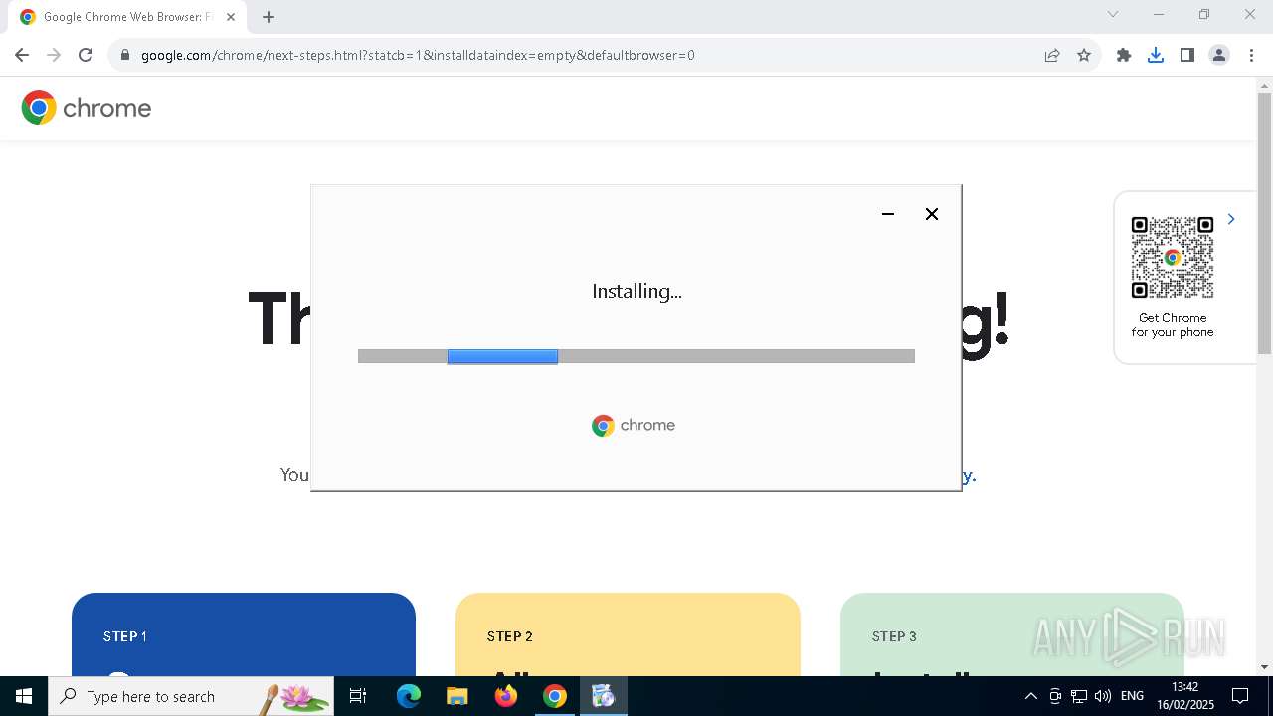The image size is (1273, 716).
Task: Click the Installing... status text
Action: point(636,291)
